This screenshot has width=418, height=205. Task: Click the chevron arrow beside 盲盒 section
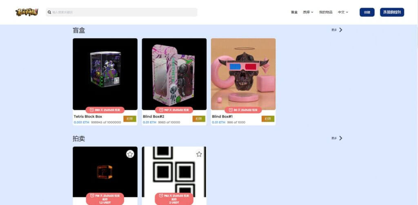[x=341, y=30]
